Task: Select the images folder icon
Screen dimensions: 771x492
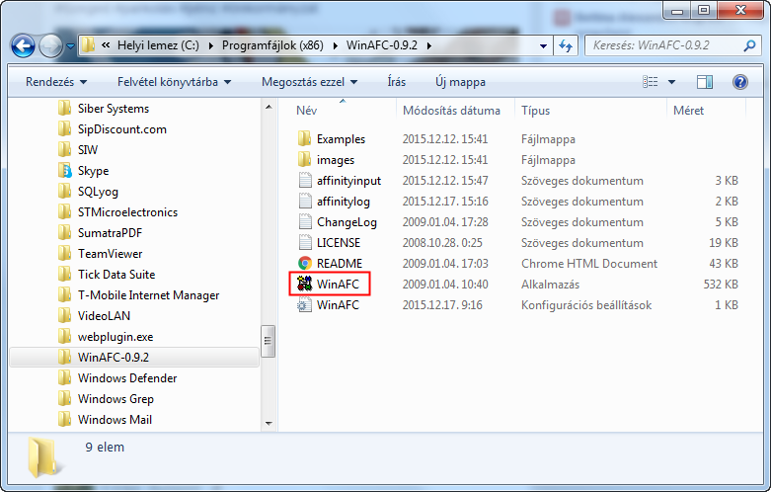Action: (304, 159)
